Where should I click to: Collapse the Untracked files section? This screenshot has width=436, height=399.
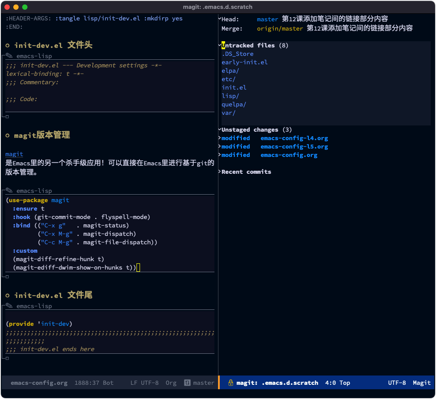pyautogui.click(x=220, y=45)
